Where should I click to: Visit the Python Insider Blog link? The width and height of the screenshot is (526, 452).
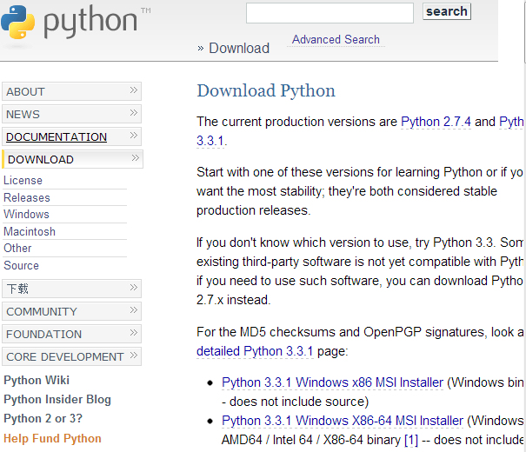(x=57, y=399)
